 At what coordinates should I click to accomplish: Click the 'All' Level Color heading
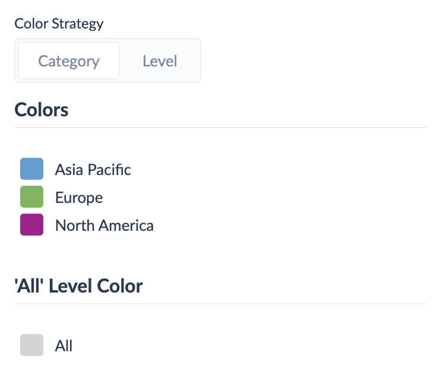point(78,287)
